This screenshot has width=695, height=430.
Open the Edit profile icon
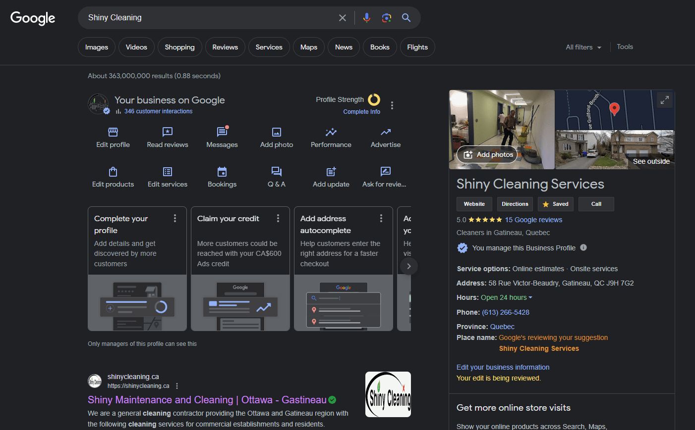pyautogui.click(x=113, y=132)
